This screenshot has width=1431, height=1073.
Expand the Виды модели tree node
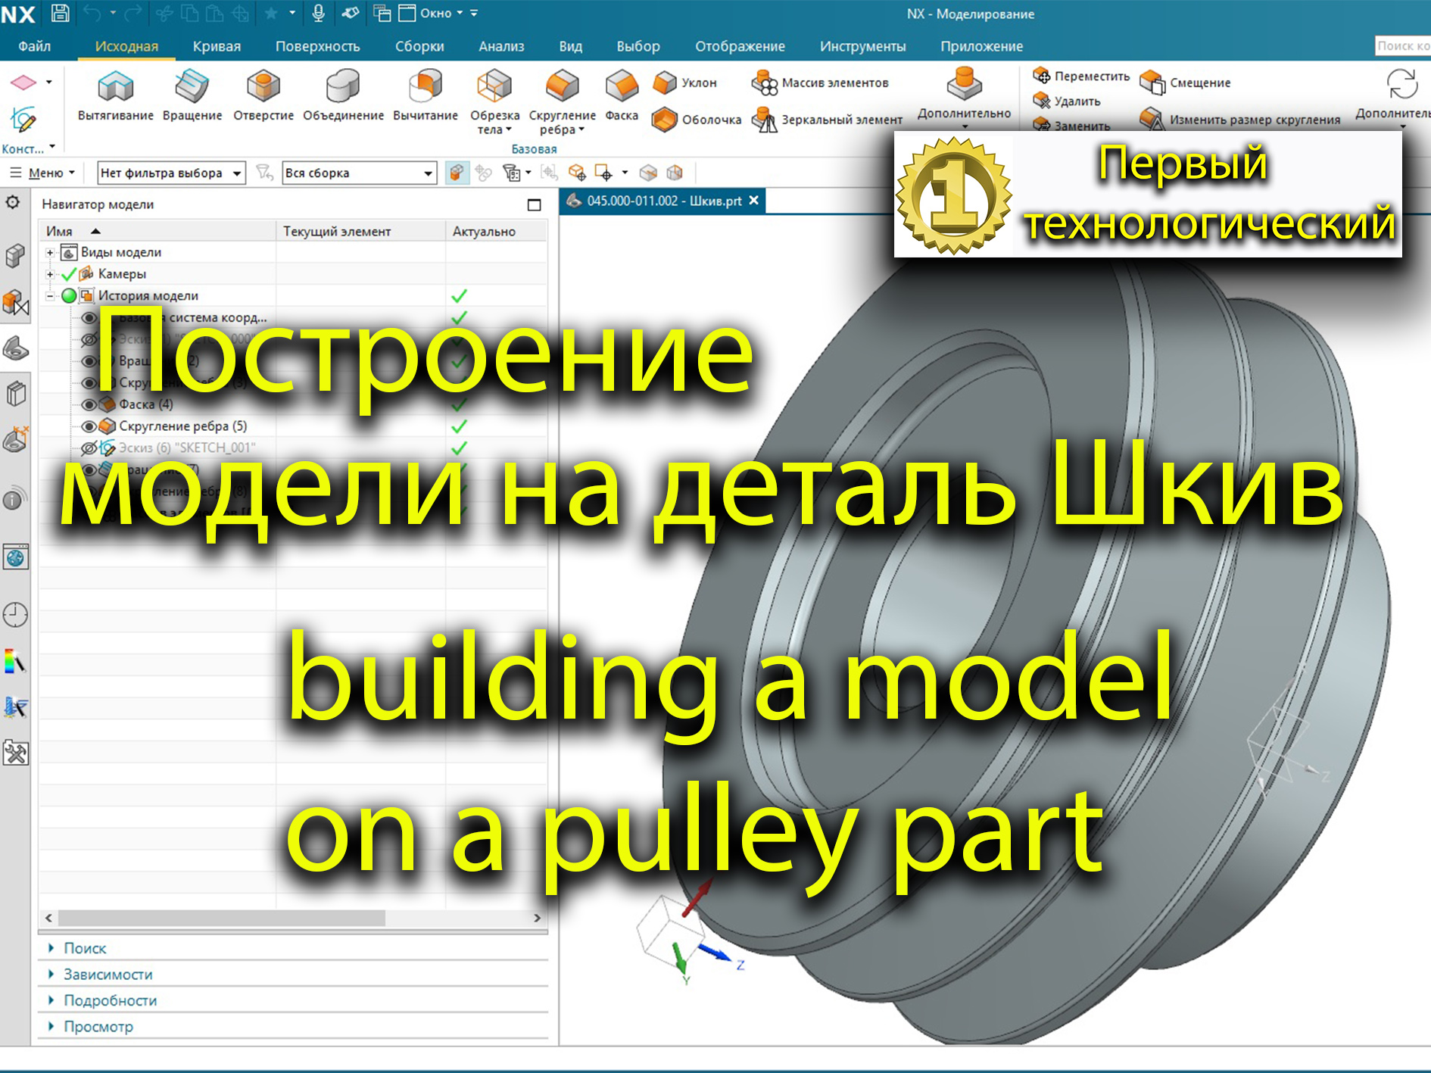point(51,251)
